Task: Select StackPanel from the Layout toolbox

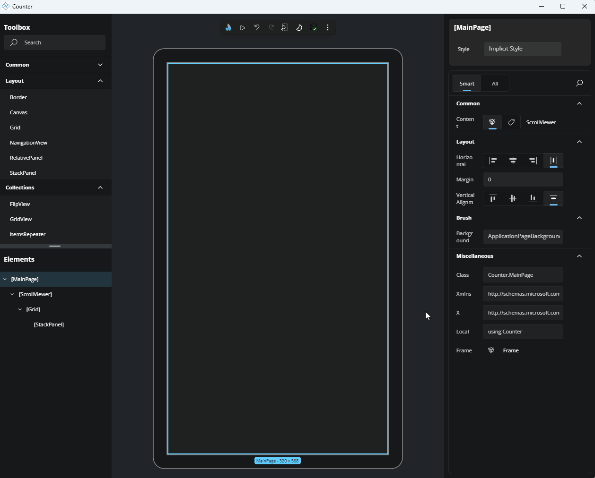Action: (23, 173)
